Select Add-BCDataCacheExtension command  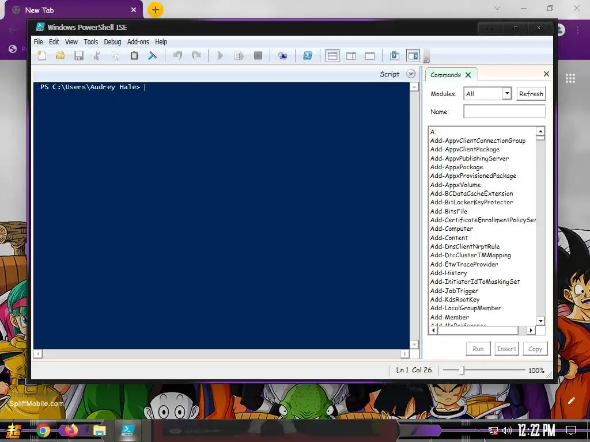pyautogui.click(x=472, y=193)
